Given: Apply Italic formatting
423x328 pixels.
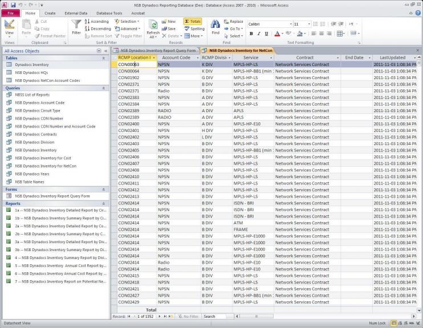Looking at the screenshot, I should pyautogui.click(x=259, y=34).
